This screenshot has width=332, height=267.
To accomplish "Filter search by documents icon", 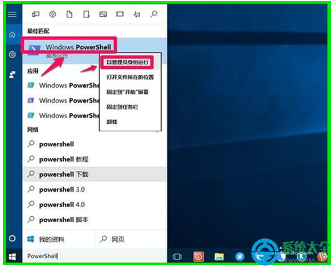I will coord(70,14).
